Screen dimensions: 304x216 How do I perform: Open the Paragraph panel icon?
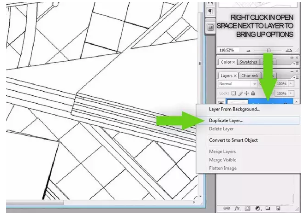point(210,12)
